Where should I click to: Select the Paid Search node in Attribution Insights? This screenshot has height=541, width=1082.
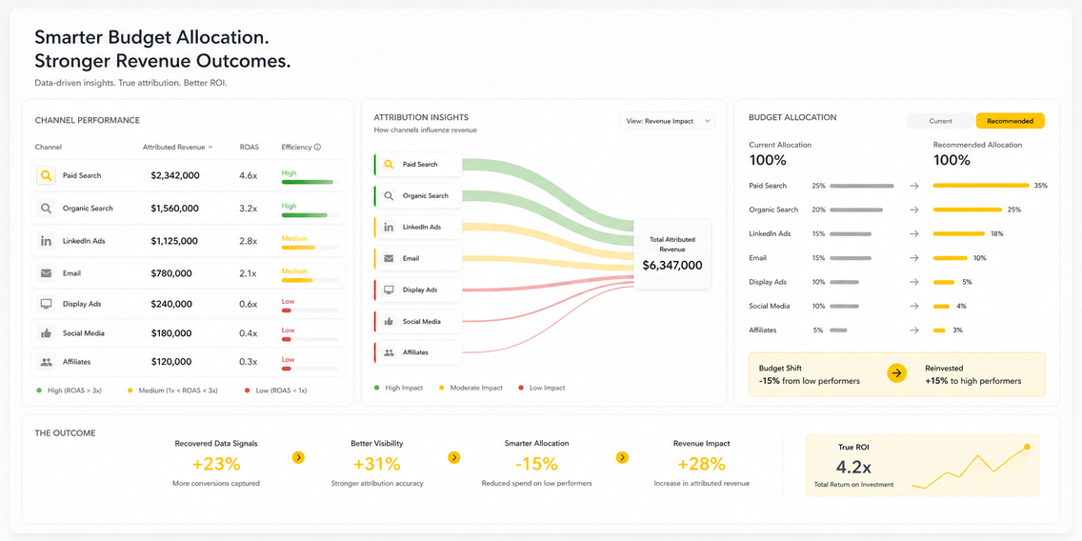pos(417,165)
